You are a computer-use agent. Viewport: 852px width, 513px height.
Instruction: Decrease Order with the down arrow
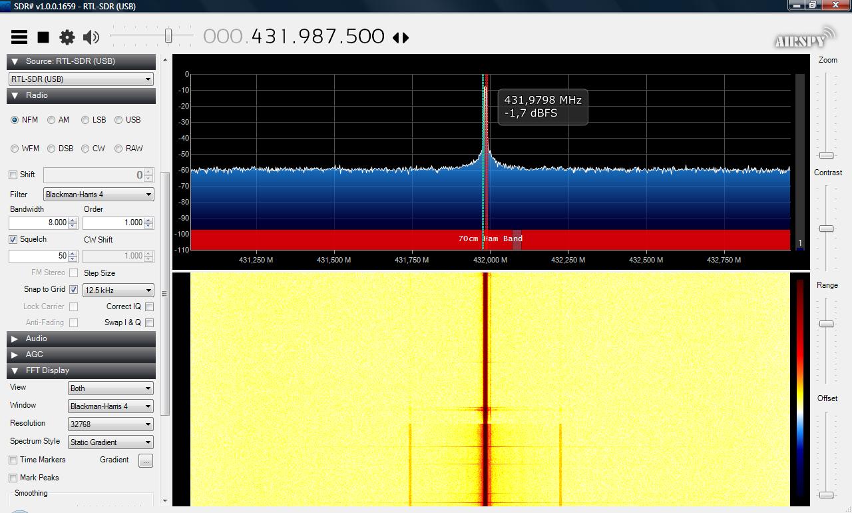tap(148, 226)
